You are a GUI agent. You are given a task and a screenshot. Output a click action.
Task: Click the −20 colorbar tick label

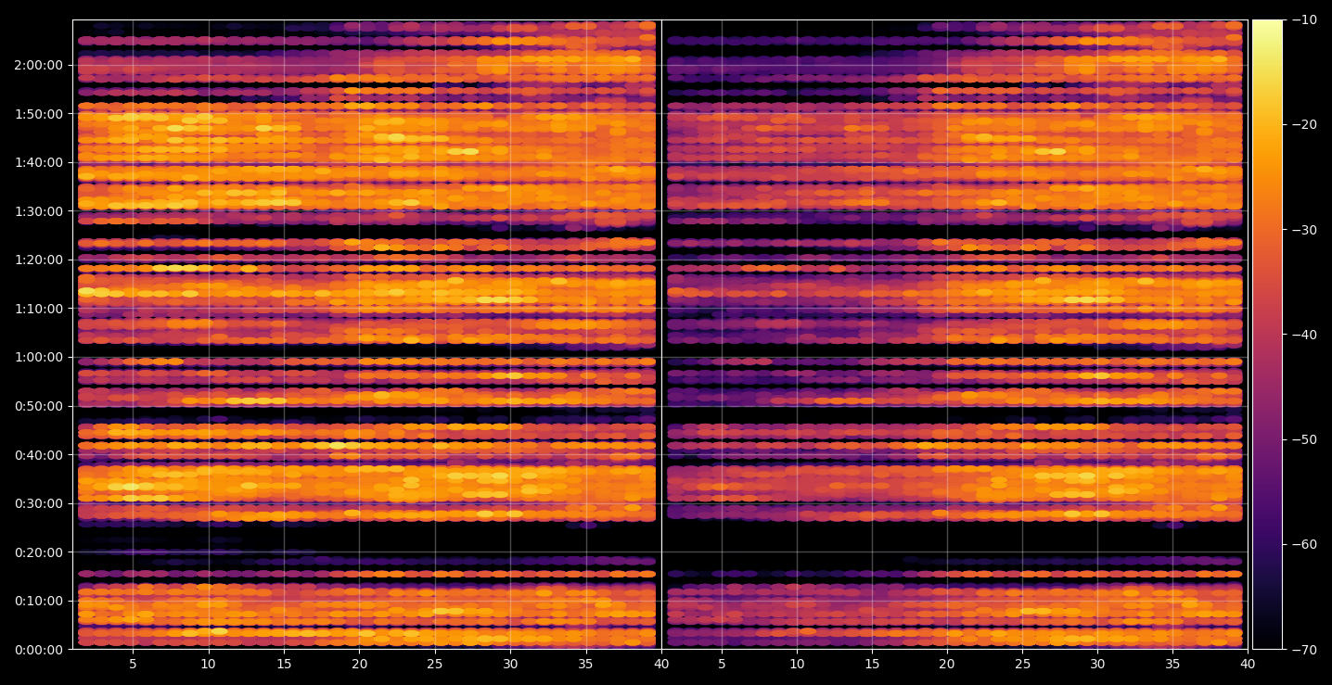[x=1304, y=125]
